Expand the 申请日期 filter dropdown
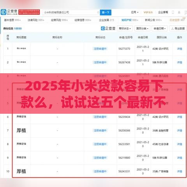Viewport: 187px width, 187px height. pyautogui.click(x=160, y=28)
